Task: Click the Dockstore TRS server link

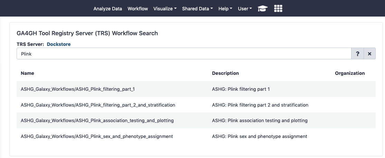Action: 59,44
